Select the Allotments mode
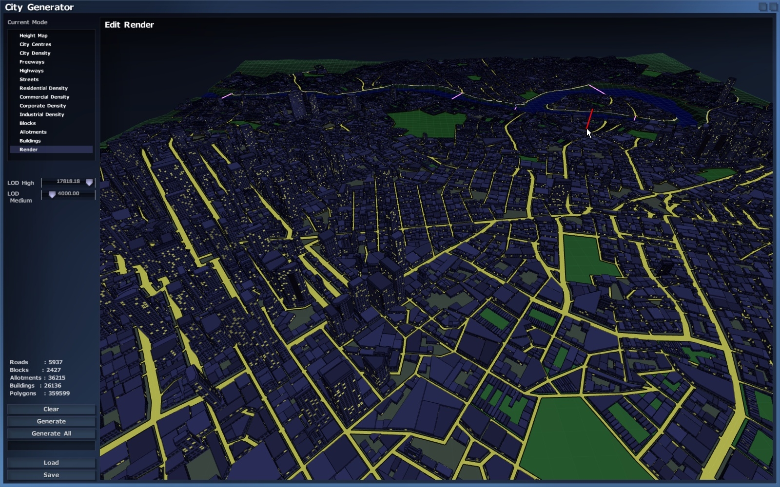This screenshot has width=780, height=487. pos(33,132)
